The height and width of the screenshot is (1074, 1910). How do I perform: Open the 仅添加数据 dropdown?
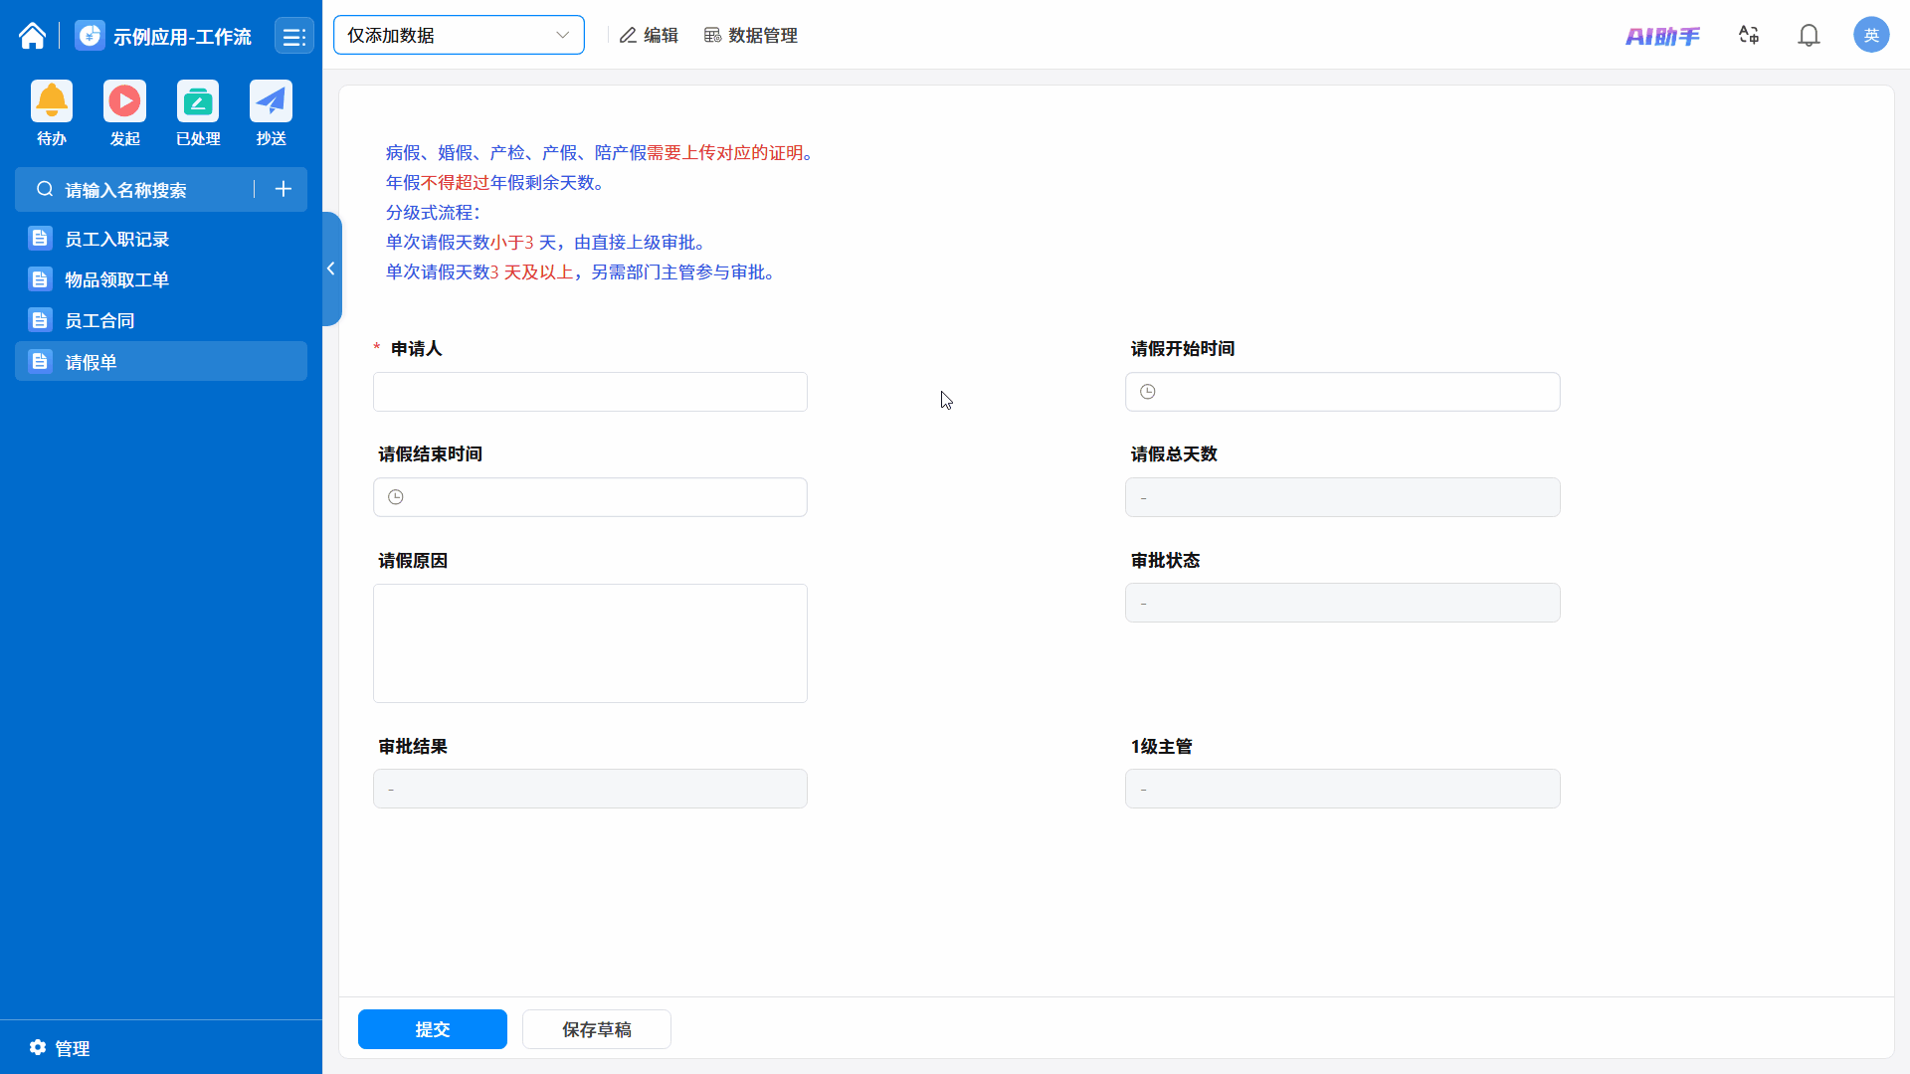coord(459,35)
